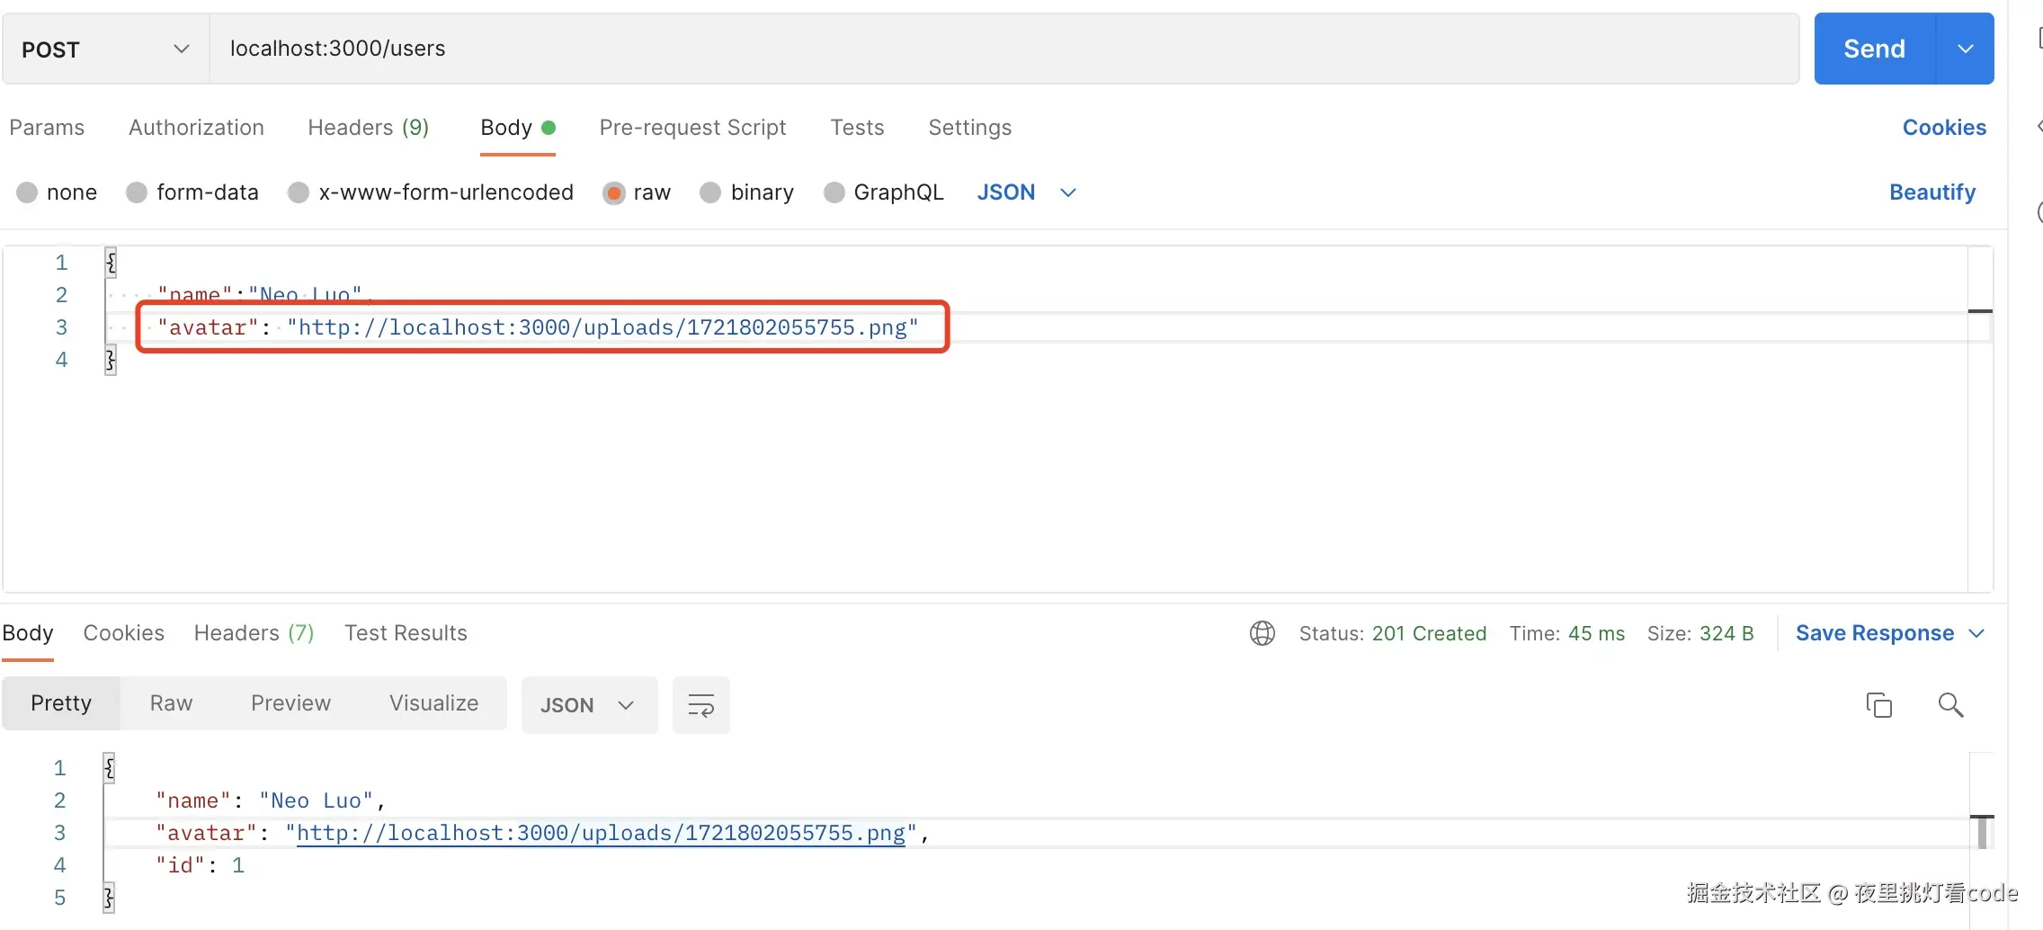2043x930 pixels.
Task: Open the response Cookies tab
Action: [124, 633]
